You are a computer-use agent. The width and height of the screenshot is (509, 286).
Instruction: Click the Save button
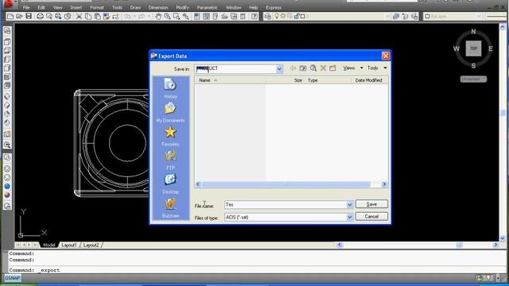(371, 204)
